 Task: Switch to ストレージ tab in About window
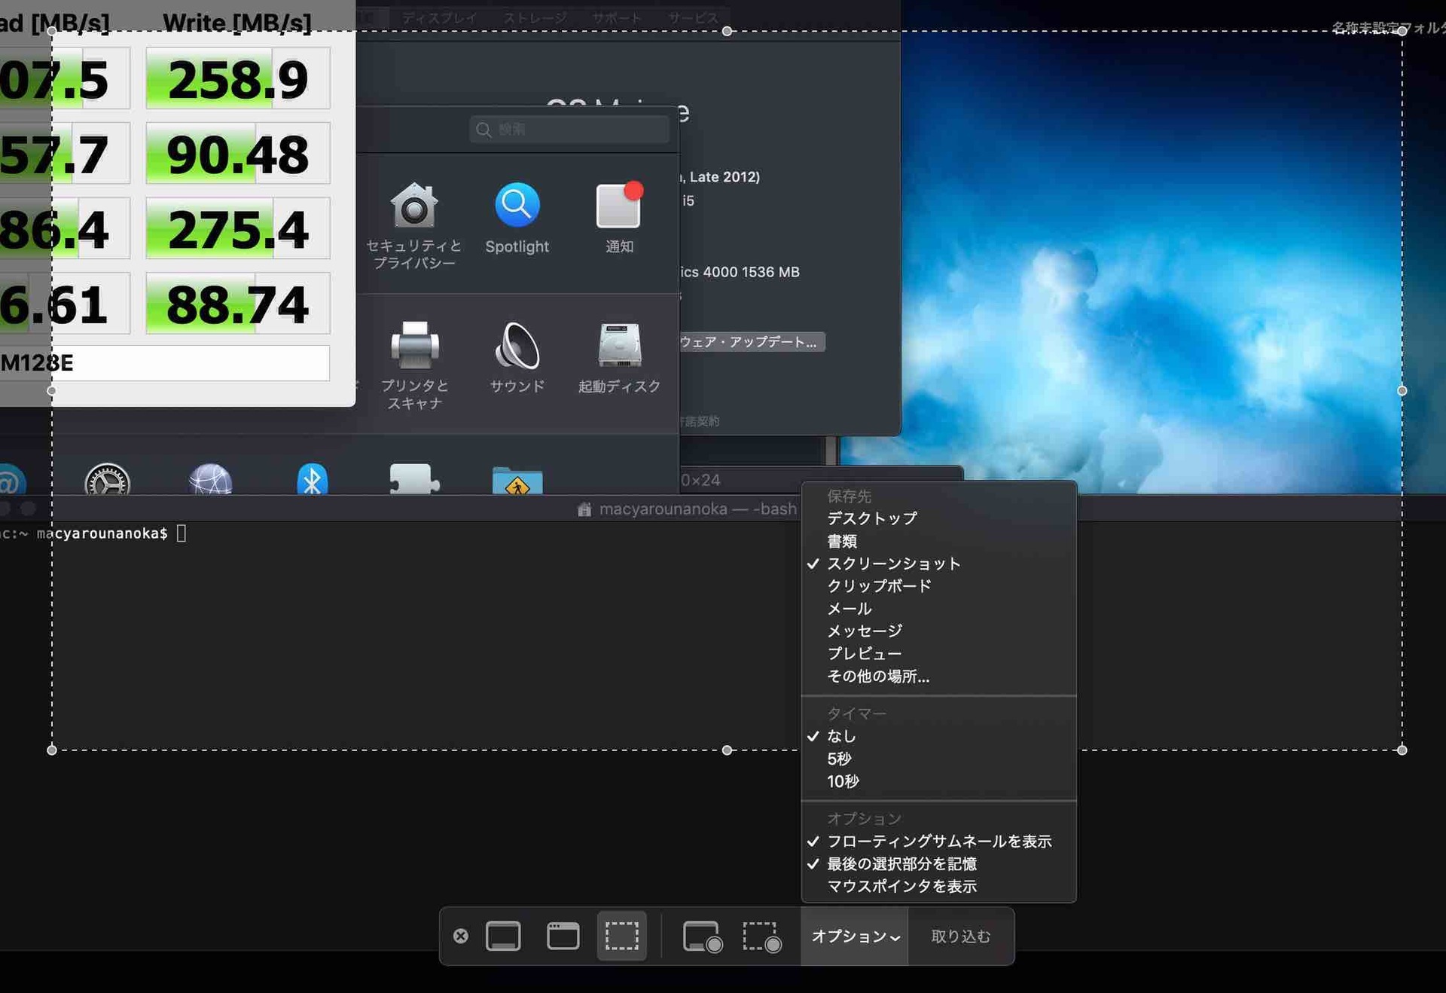pos(535,17)
